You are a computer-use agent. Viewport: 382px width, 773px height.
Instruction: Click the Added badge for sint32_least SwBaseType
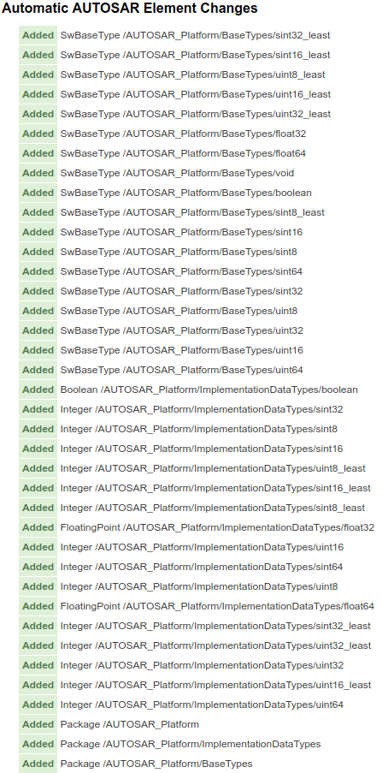38,35
